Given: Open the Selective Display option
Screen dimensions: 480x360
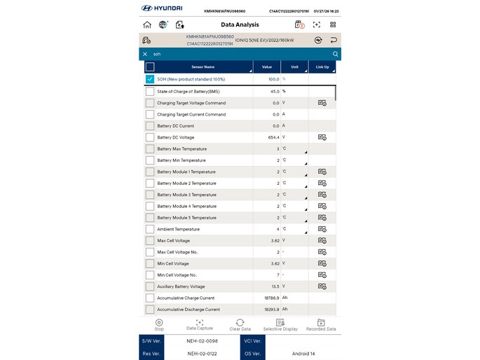Looking at the screenshot, I should 280,324.
